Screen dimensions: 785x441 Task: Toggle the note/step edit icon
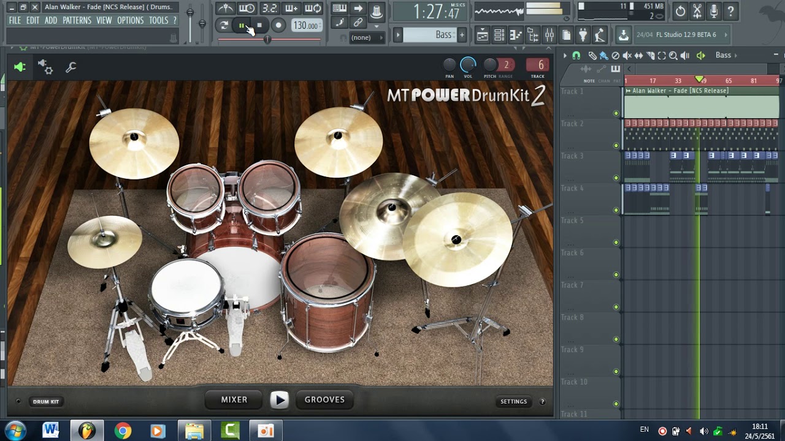[x=339, y=23]
